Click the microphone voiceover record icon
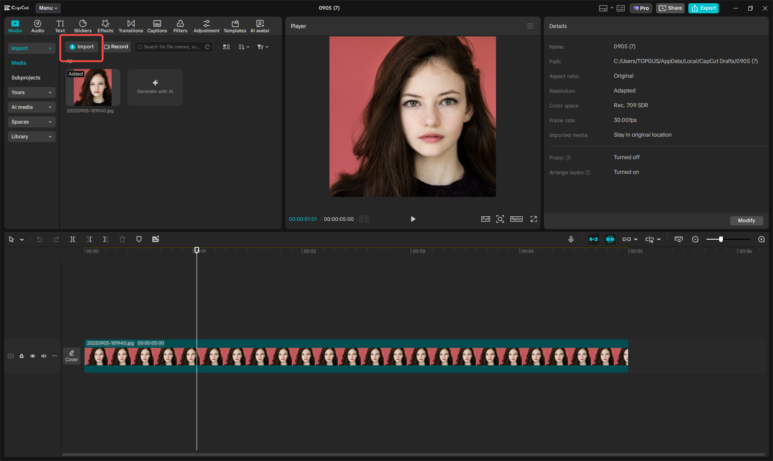 point(571,239)
